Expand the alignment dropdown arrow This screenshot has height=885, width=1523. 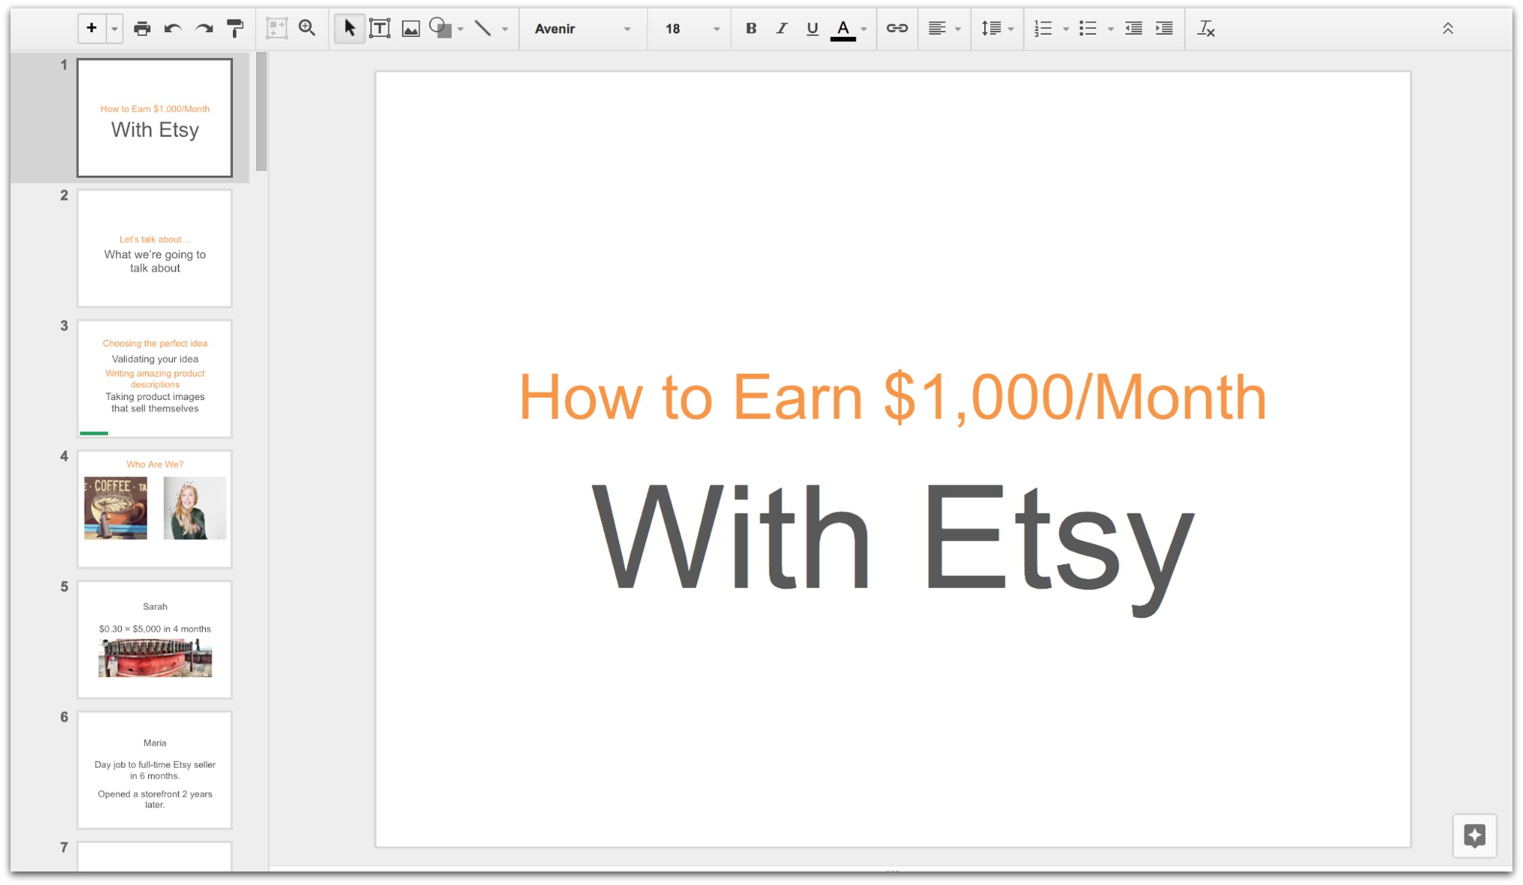[957, 29]
